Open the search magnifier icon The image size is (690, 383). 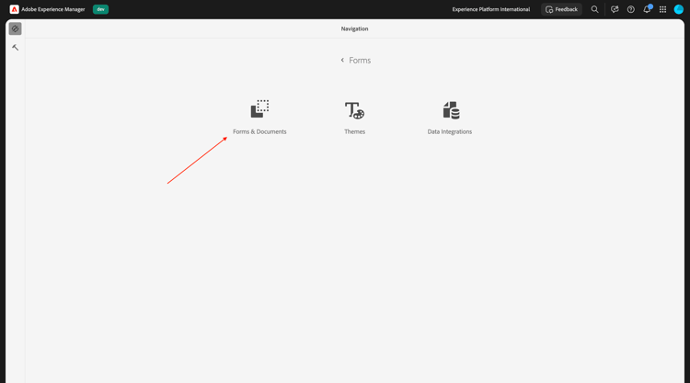click(x=594, y=9)
